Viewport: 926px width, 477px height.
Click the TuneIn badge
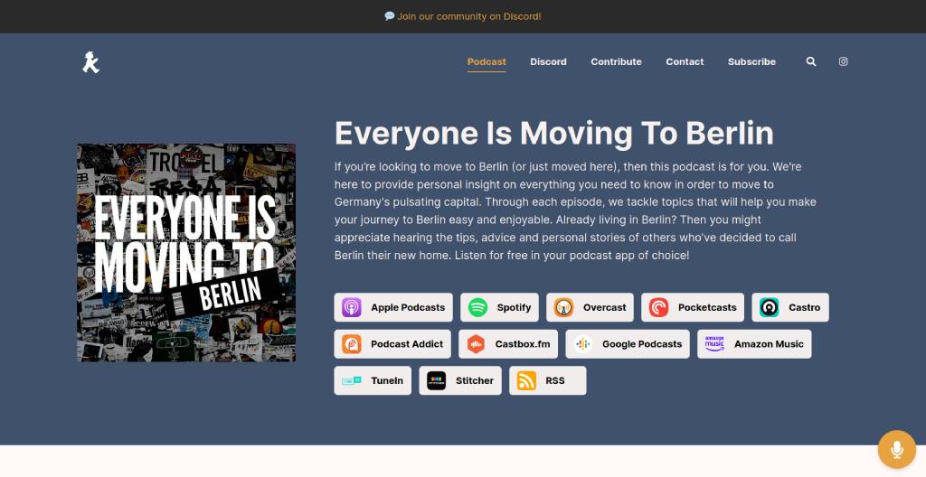[x=373, y=380]
